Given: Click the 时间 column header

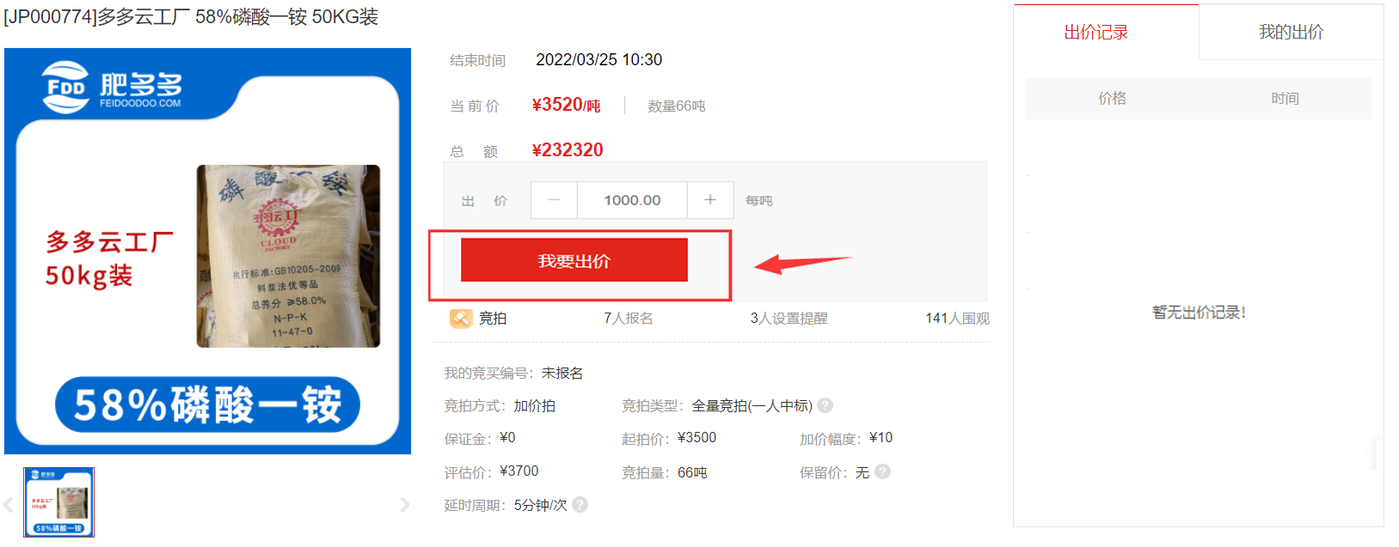Looking at the screenshot, I should tap(1285, 99).
